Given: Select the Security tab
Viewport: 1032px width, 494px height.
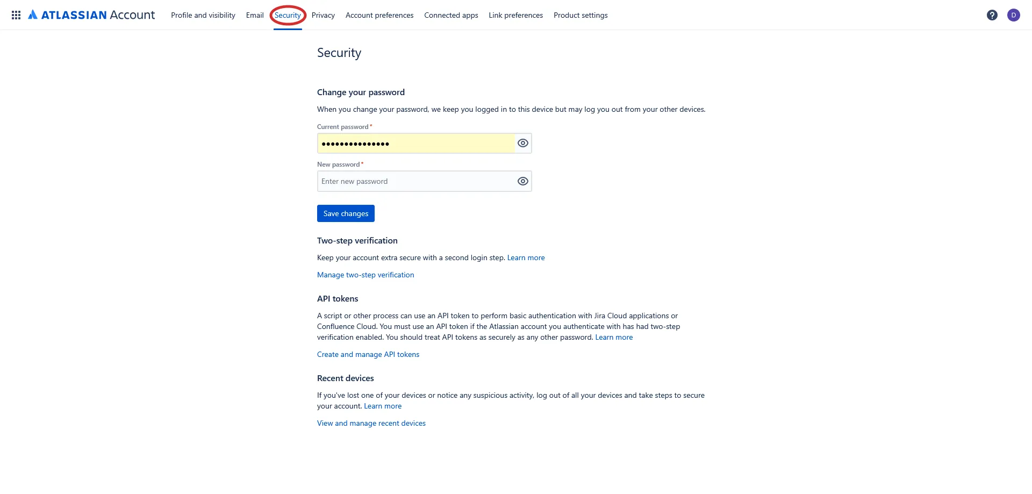Looking at the screenshot, I should pos(288,15).
